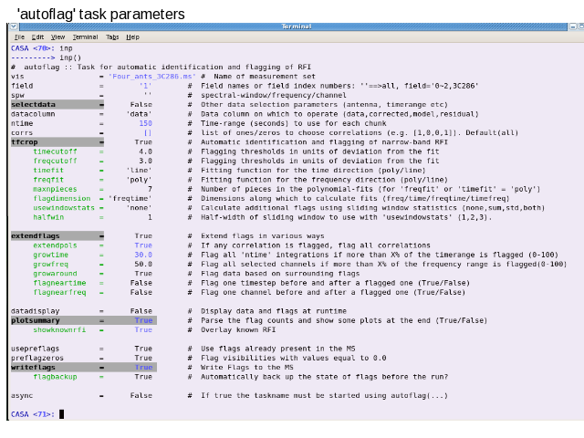Click the 'line' value of timefit
The height and width of the screenshot is (438, 584).
(x=139, y=171)
